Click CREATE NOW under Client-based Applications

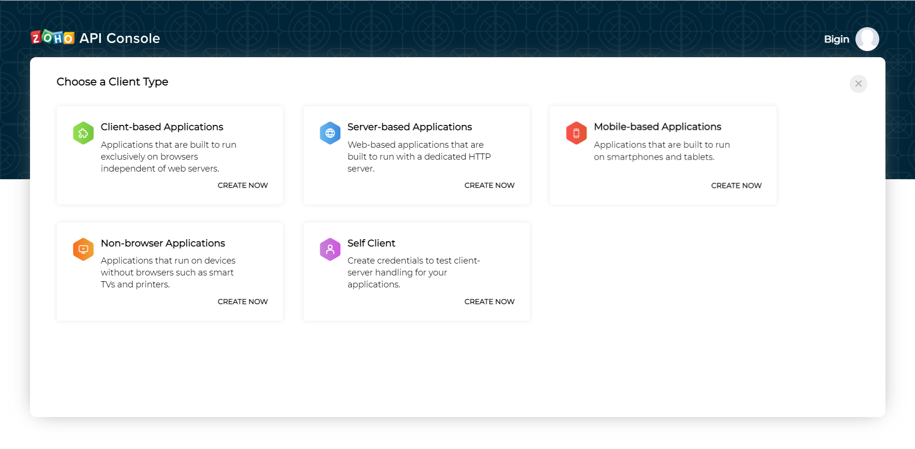[242, 185]
